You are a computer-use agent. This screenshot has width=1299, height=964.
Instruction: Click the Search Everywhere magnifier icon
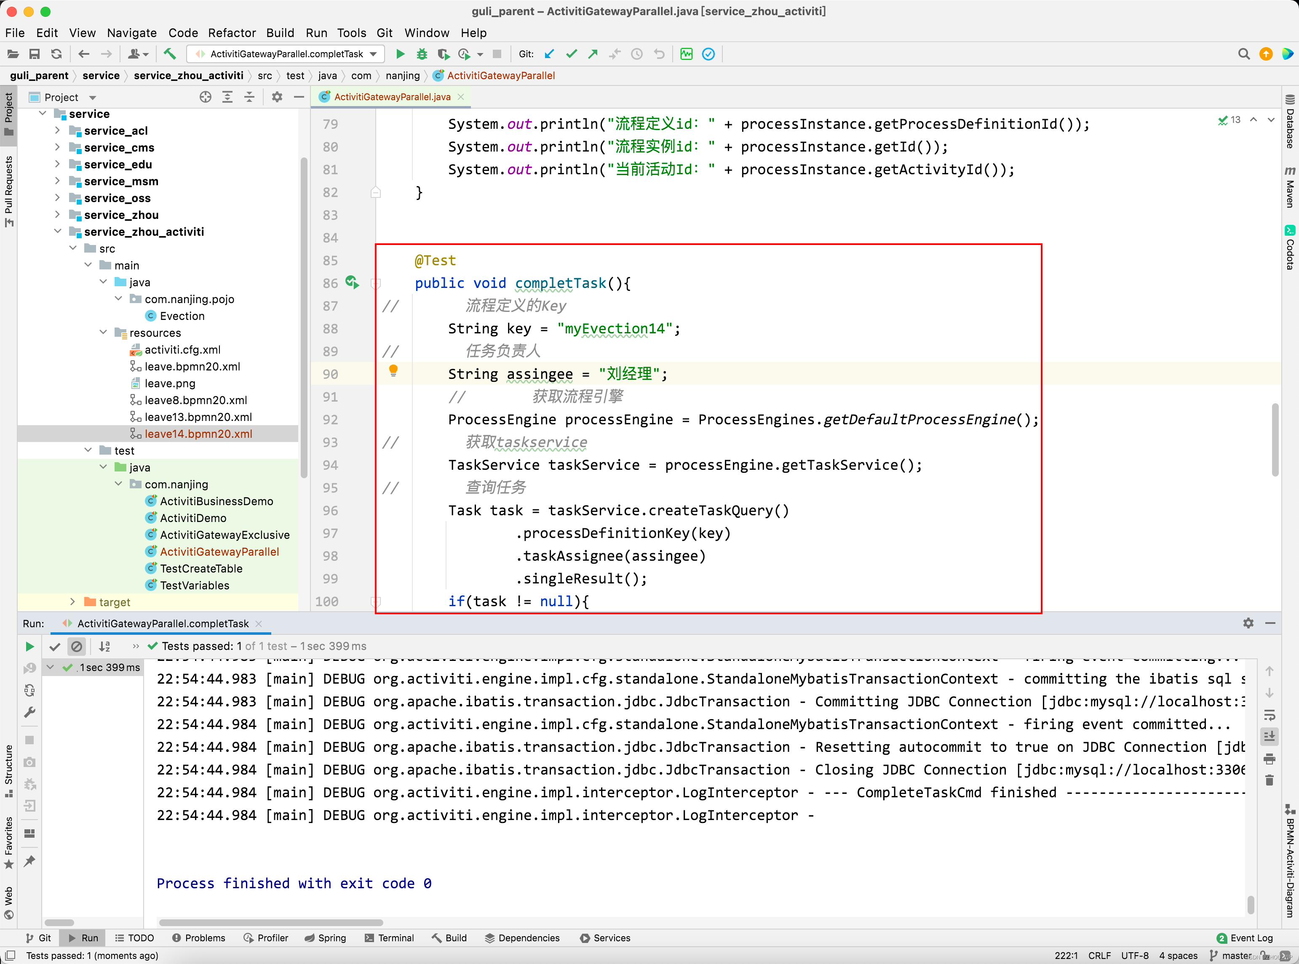point(1243,54)
